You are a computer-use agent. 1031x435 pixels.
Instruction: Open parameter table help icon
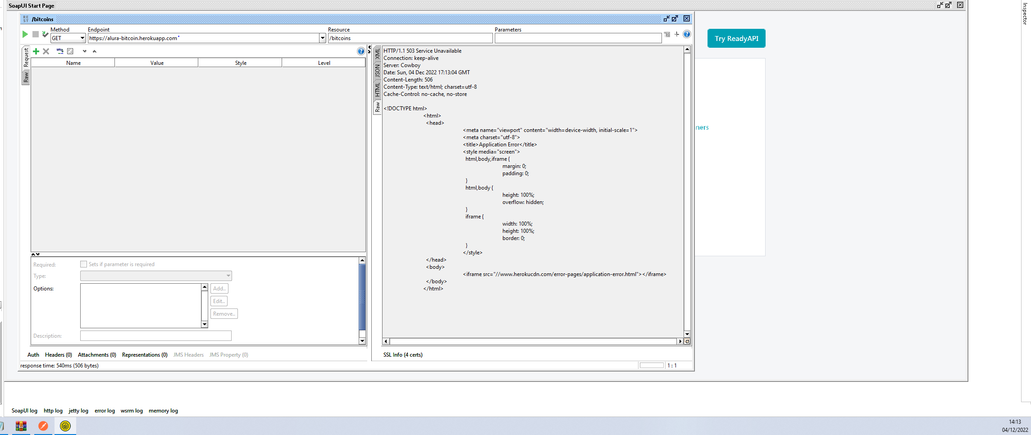361,51
